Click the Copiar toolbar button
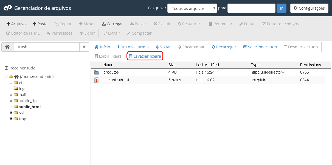The image size is (332, 165). pyautogui.click(x=63, y=24)
